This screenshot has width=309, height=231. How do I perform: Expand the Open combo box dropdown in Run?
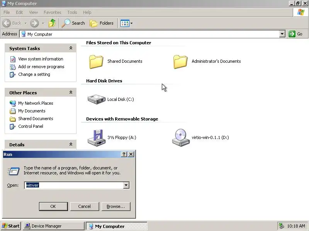coord(126,185)
